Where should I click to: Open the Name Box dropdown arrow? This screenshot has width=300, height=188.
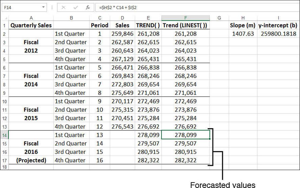pyautogui.click(x=44, y=7)
